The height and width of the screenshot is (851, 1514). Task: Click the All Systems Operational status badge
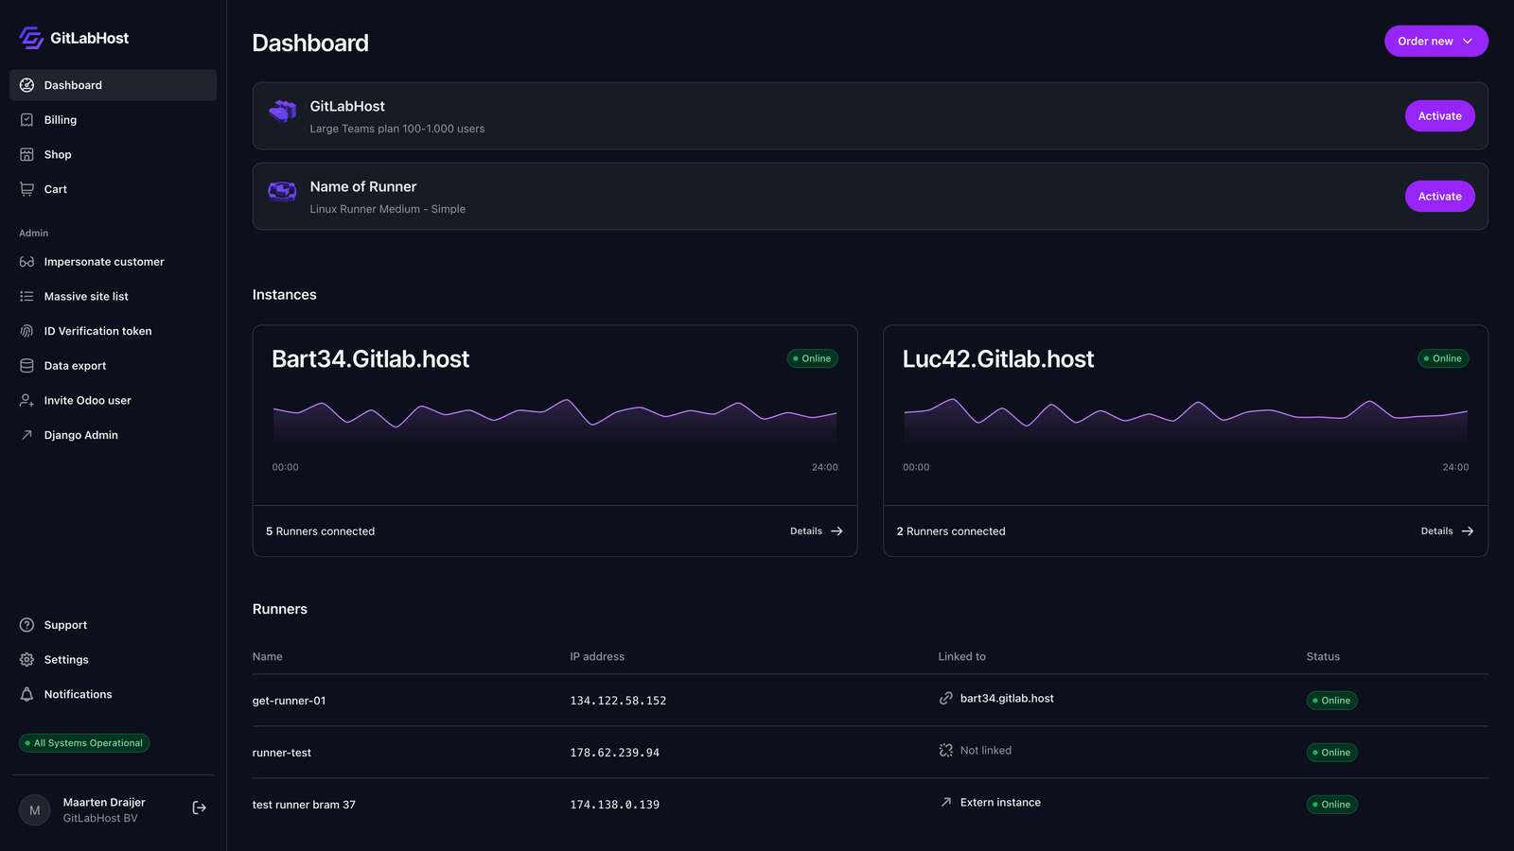pyautogui.click(x=84, y=743)
